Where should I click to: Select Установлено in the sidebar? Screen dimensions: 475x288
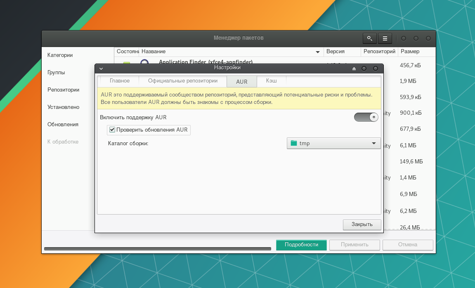pyautogui.click(x=63, y=107)
